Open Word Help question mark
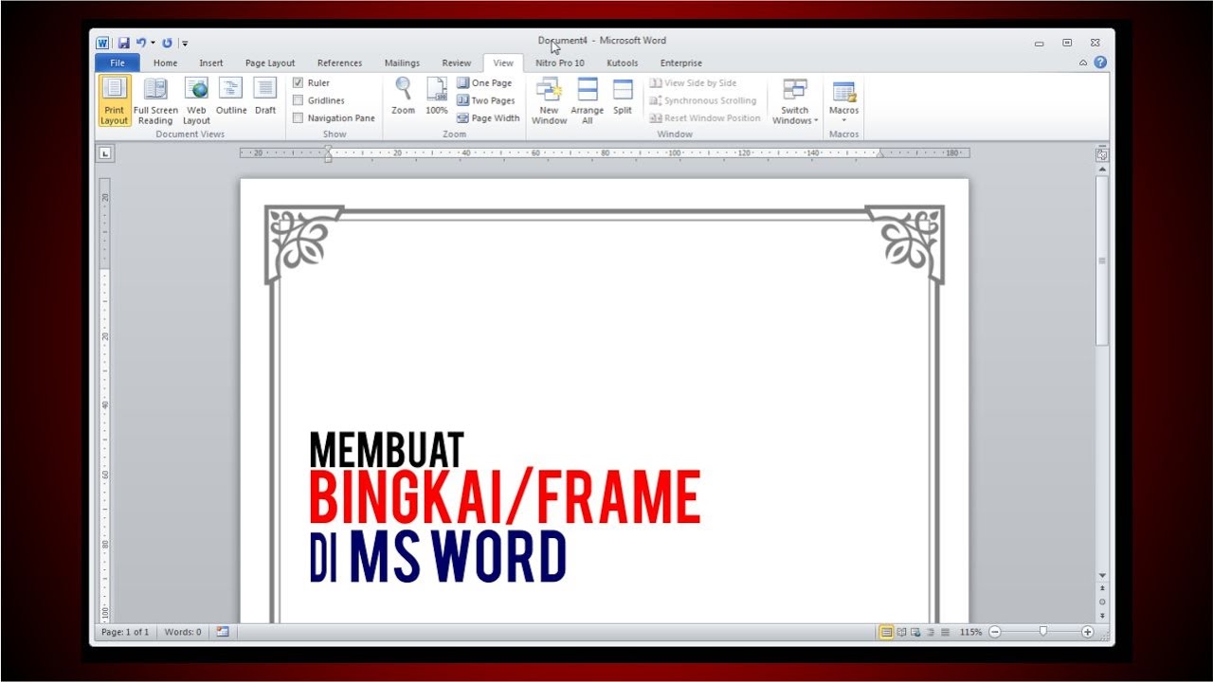This screenshot has width=1213, height=682. point(1100,63)
